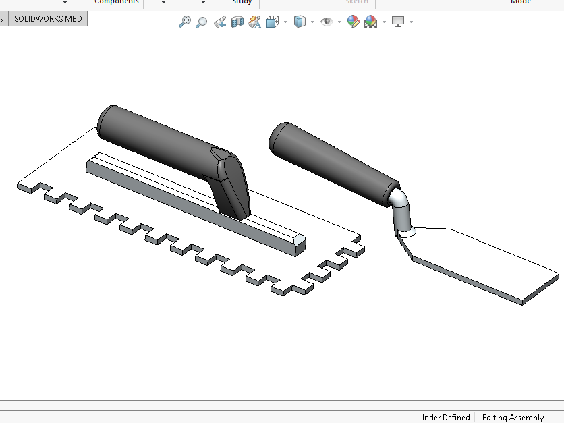Expand the Apply Scene dropdown arrow
The width and height of the screenshot is (564, 423).
coord(384,22)
